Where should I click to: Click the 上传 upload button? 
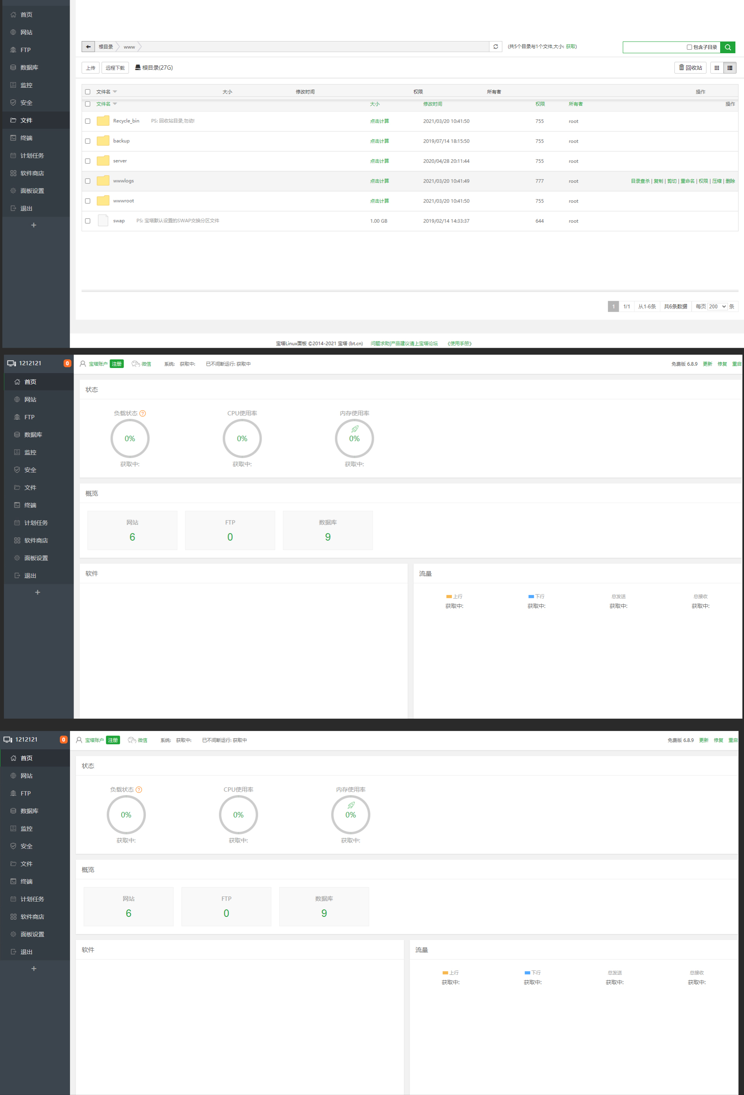tap(90, 68)
